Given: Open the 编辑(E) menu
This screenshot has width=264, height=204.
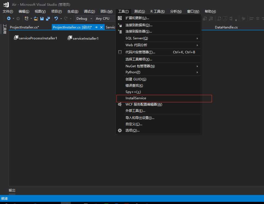Looking at the screenshot, I should pyautogui.click(x=24, y=11).
